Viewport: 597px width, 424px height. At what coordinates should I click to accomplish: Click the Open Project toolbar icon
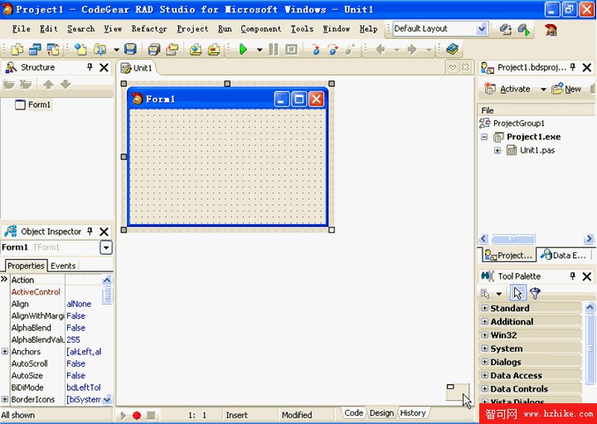172,49
